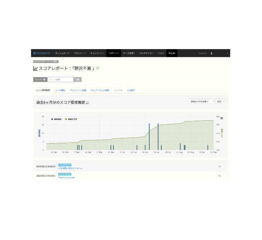The height and width of the screenshot is (240, 262).
Task: Click ウェブアクセス badge in second history row
Action: tap(65, 174)
